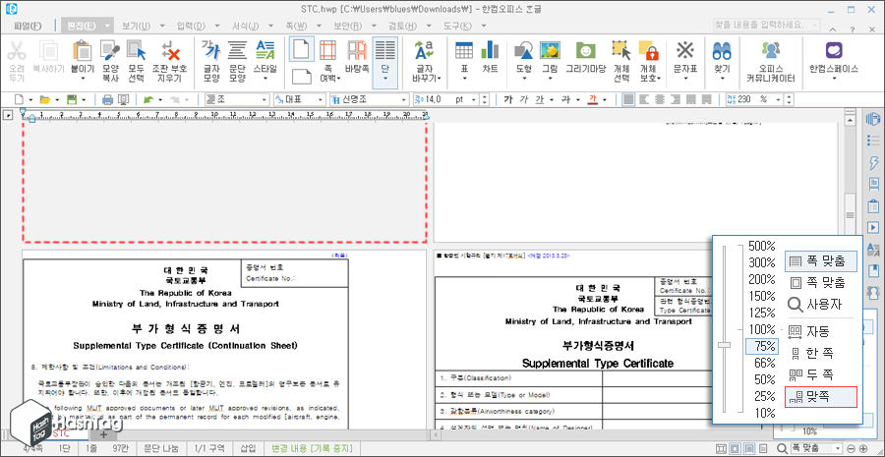Toggle 삽입 insert mode in status bar
This screenshot has width=885, height=457.
tap(248, 448)
